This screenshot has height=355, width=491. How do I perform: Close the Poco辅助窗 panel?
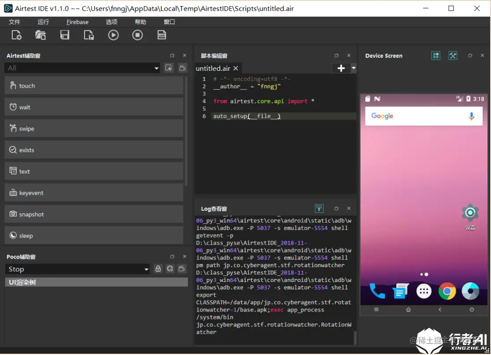click(185, 256)
